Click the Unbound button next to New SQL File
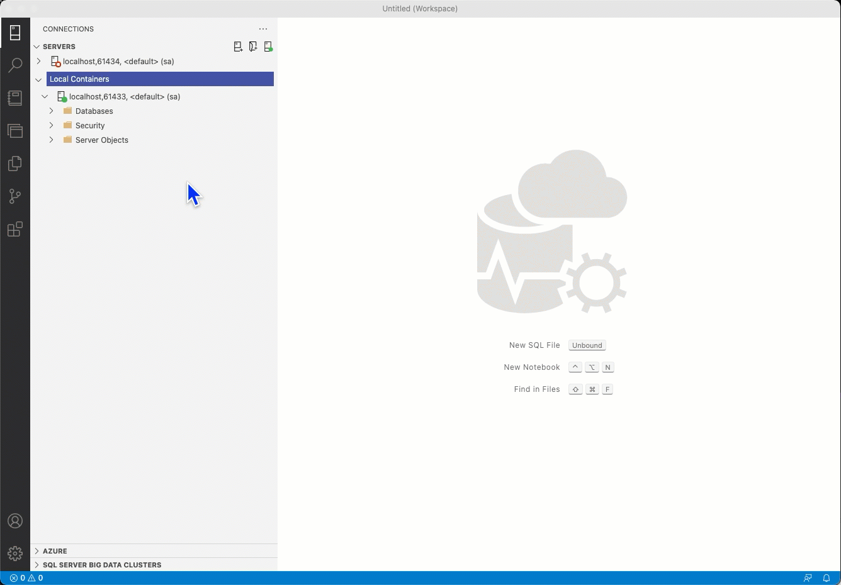841x585 pixels. point(587,345)
